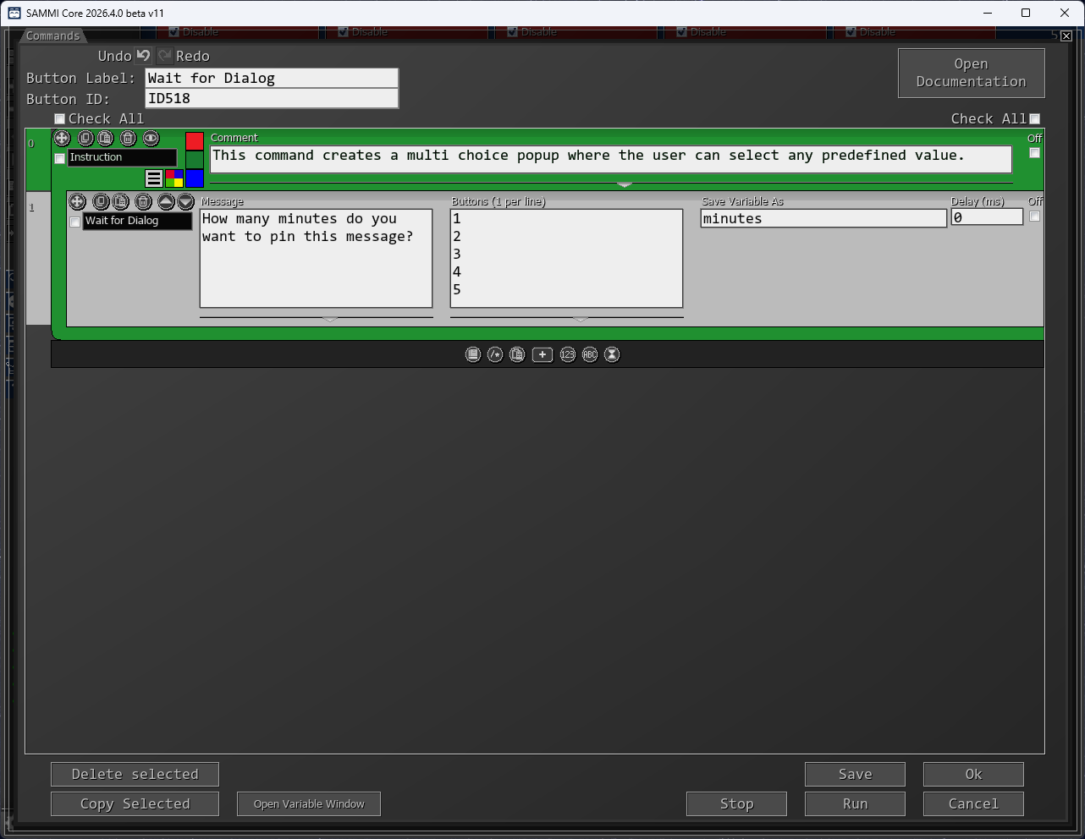Image resolution: width=1085 pixels, height=839 pixels.
Task: Click into the Message text box
Action: pyautogui.click(x=316, y=259)
